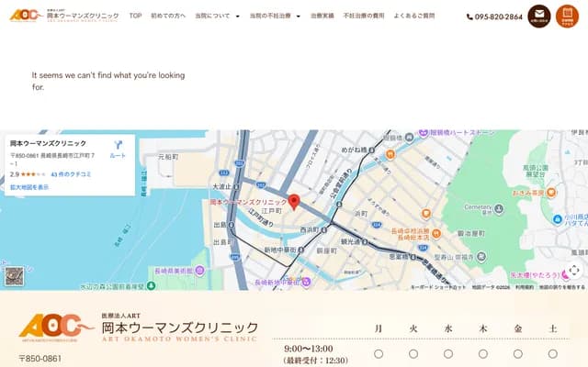The image size is (588, 367).
Task: Click the AOC clinic logo in header
Action: [27, 16]
